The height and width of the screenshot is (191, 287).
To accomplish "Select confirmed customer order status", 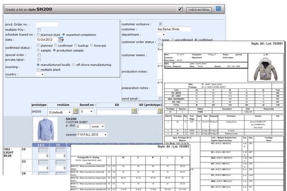I will (196, 40).
